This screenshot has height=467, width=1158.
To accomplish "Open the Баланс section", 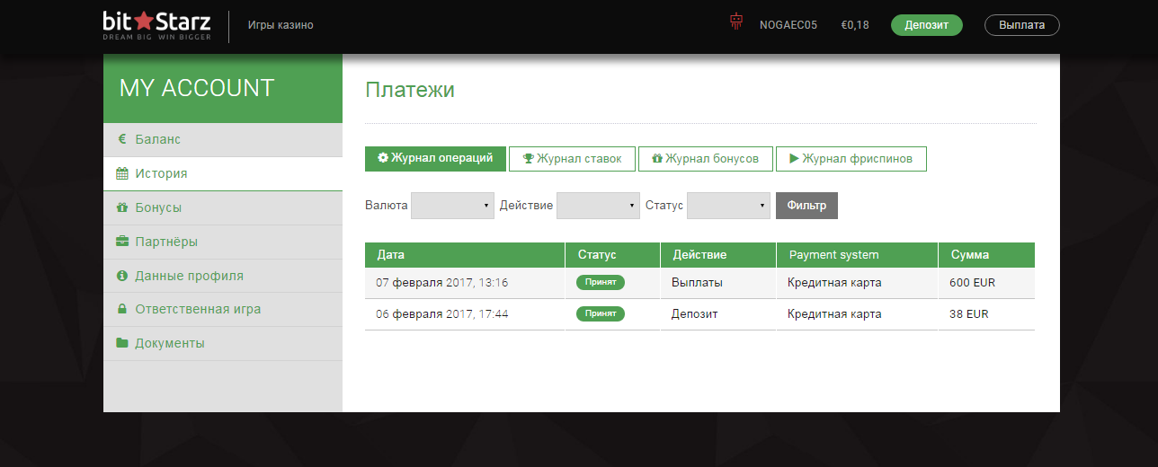I will [x=223, y=139].
